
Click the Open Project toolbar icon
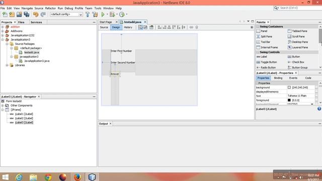19,15
